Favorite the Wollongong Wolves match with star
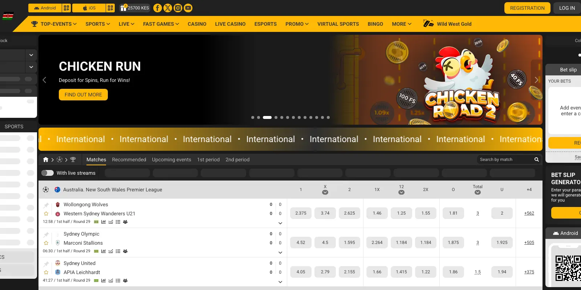Image resolution: width=581 pixels, height=290 pixels. pos(46,214)
